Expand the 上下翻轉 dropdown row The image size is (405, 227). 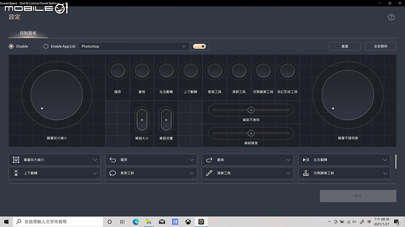(x=55, y=173)
